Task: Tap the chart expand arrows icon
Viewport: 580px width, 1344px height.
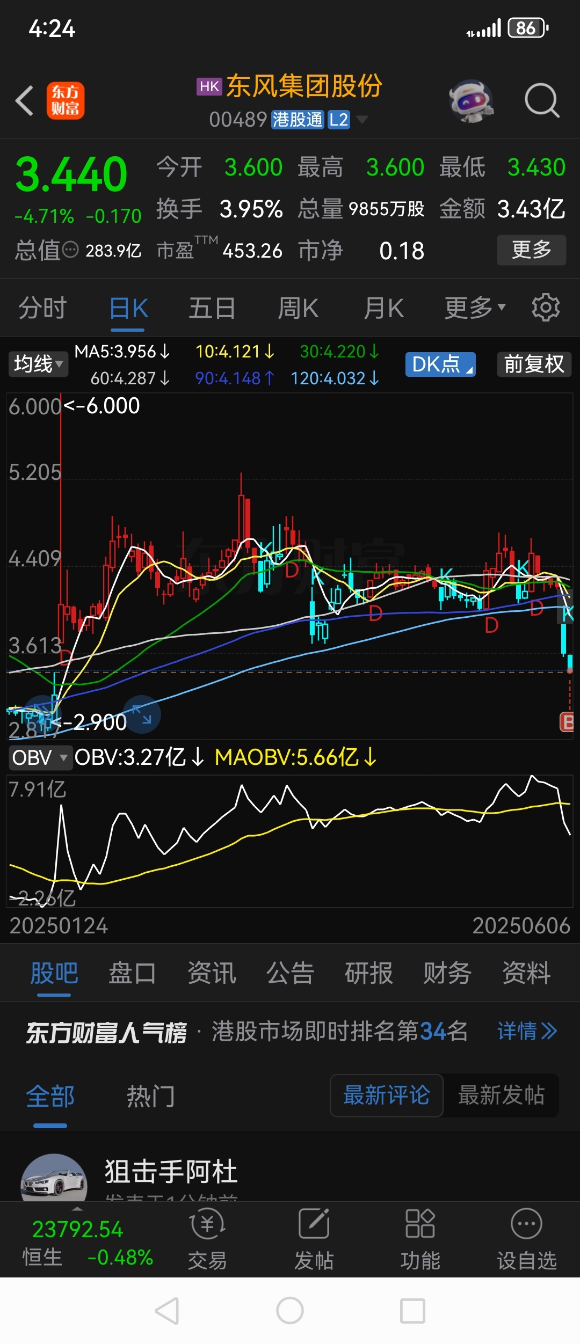Action: 142,713
